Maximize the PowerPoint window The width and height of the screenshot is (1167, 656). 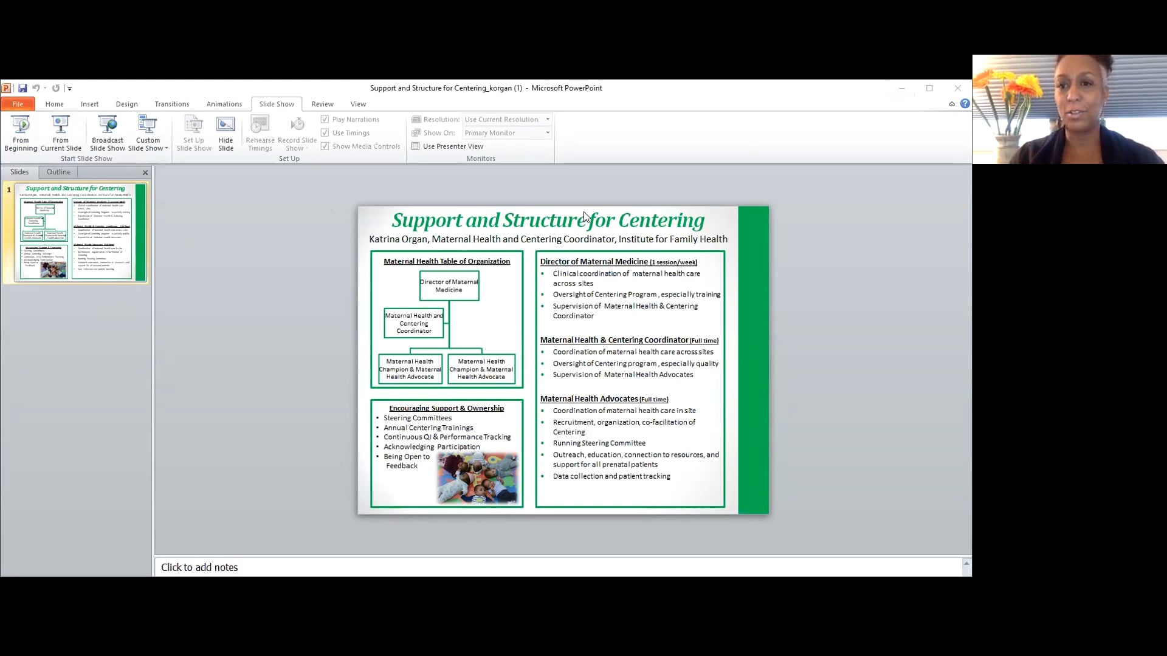click(929, 88)
